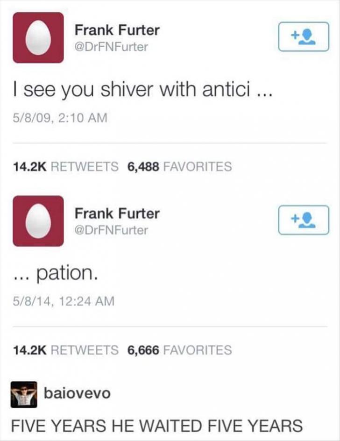Show the 6,666 favorites list
Viewport: 340px width, 441px height.
click(x=179, y=349)
